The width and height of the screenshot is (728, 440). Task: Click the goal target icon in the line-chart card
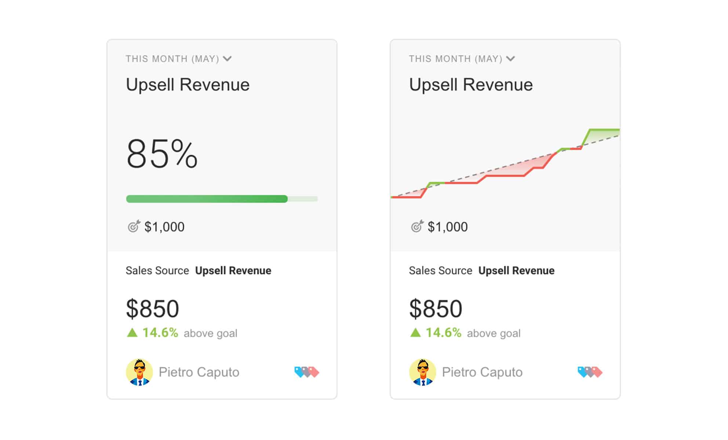417,227
